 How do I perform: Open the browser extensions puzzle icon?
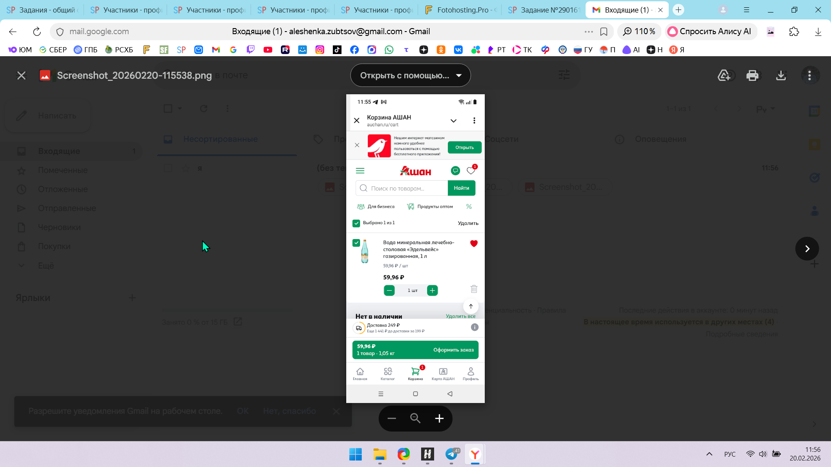(794, 32)
